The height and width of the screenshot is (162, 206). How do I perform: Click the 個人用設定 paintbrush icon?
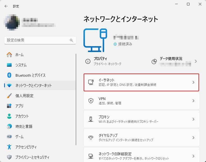coord(9,96)
